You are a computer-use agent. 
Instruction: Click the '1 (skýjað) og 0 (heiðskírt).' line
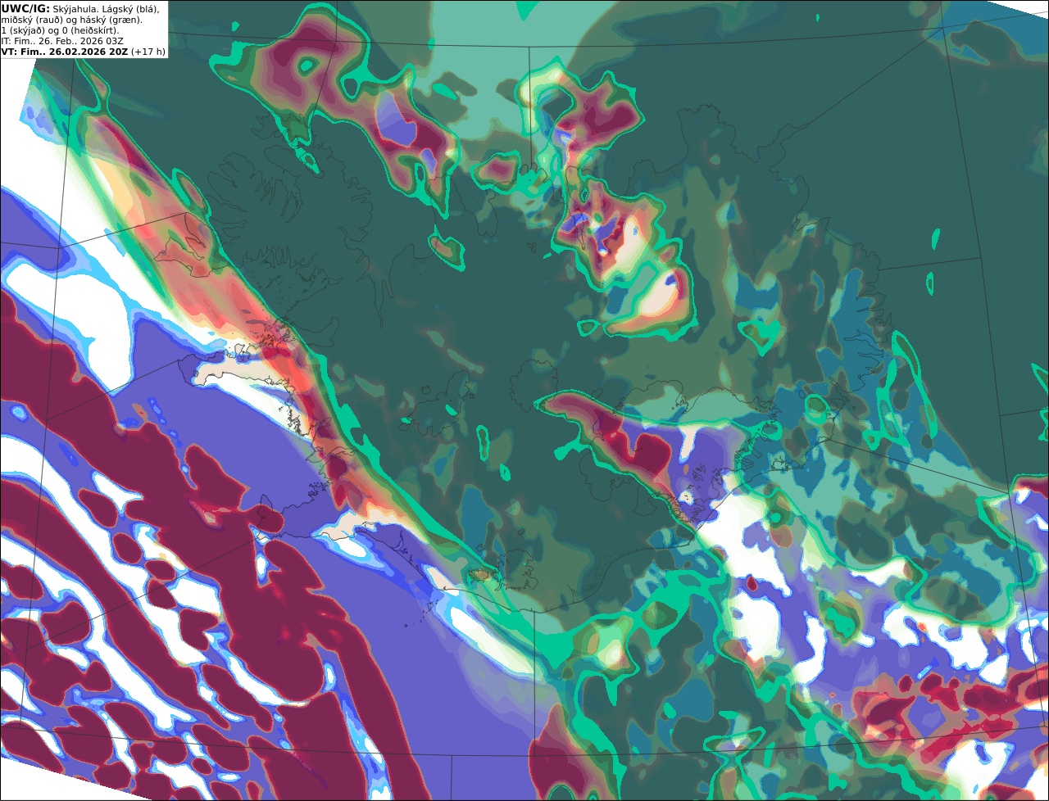click(61, 29)
